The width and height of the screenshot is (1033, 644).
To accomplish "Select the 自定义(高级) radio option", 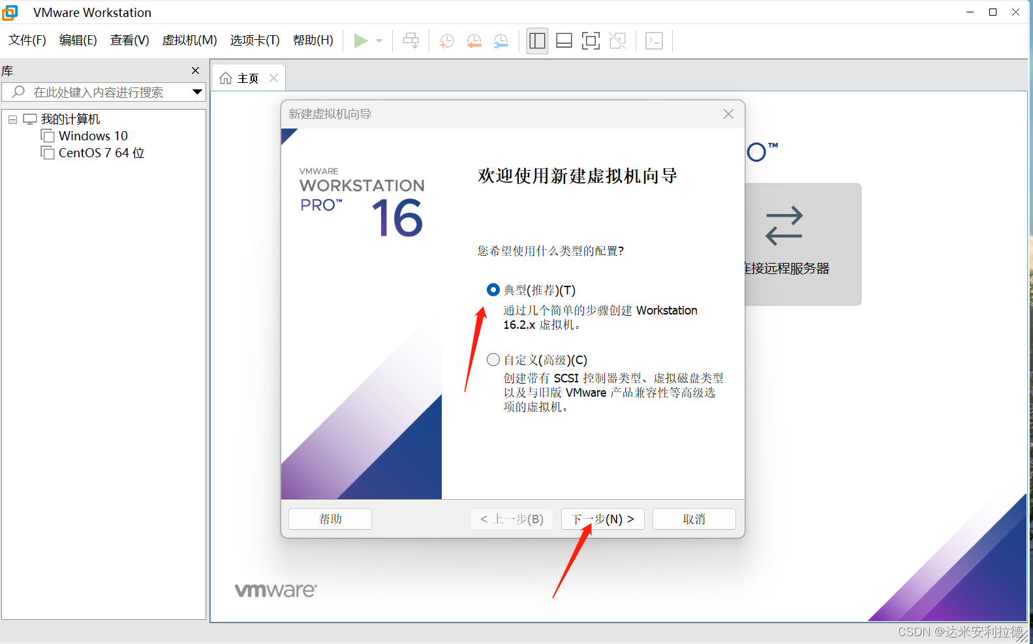I will click(493, 360).
